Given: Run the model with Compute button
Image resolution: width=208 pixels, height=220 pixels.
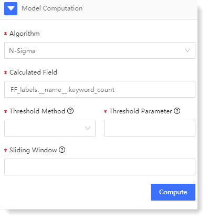Looking at the screenshot, I should coord(173,192).
